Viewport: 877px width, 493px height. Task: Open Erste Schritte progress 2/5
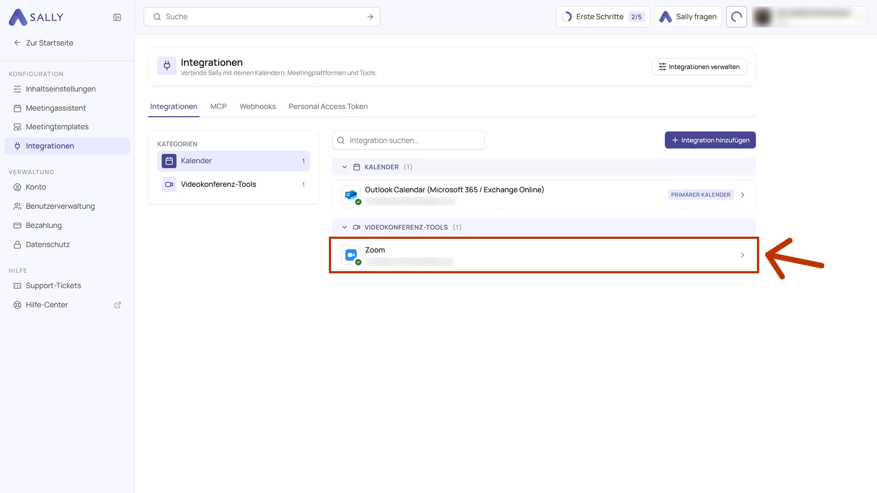(x=603, y=16)
